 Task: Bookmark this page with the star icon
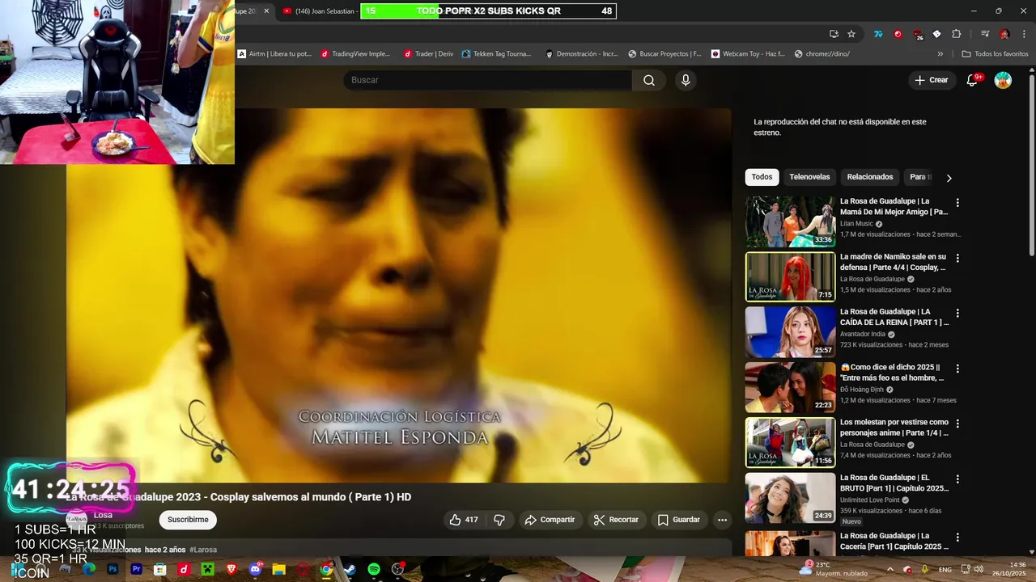pyautogui.click(x=851, y=34)
